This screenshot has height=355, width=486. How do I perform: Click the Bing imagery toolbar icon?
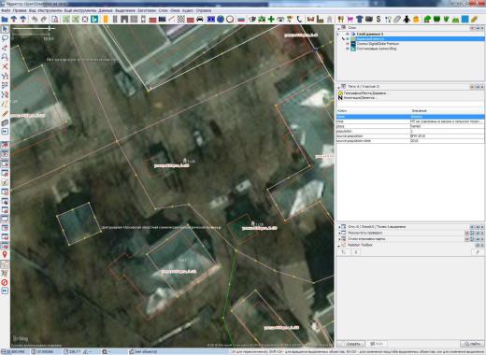(x=94, y=19)
